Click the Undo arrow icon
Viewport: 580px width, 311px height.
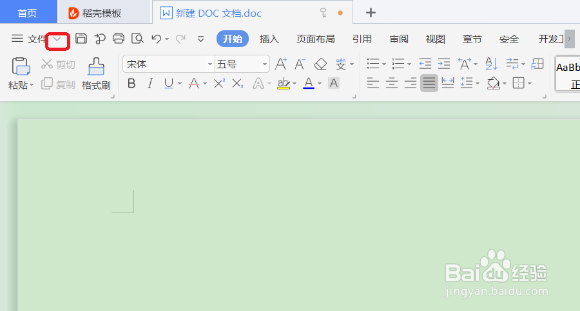click(157, 39)
